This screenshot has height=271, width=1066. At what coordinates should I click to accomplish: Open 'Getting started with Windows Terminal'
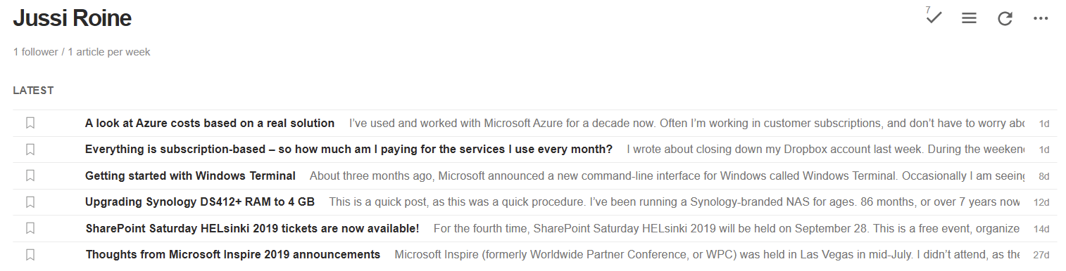tap(190, 176)
